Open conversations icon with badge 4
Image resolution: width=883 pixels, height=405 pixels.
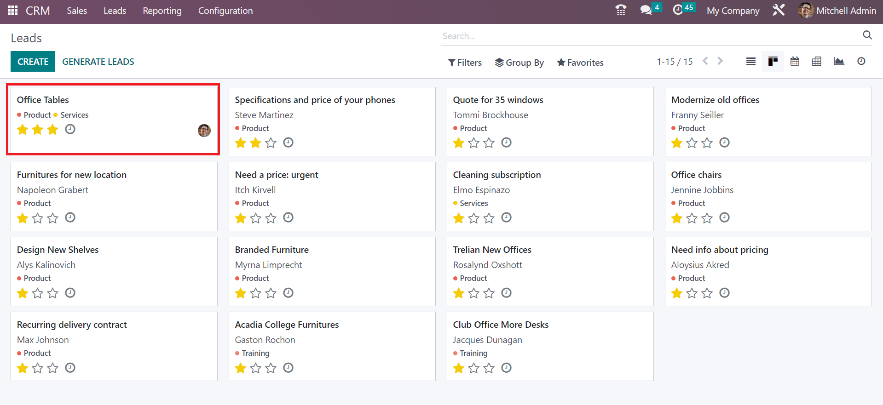pyautogui.click(x=651, y=9)
